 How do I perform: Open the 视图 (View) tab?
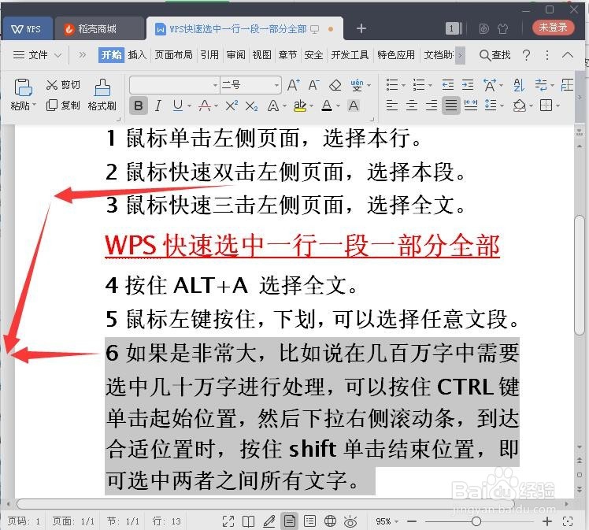tap(261, 55)
